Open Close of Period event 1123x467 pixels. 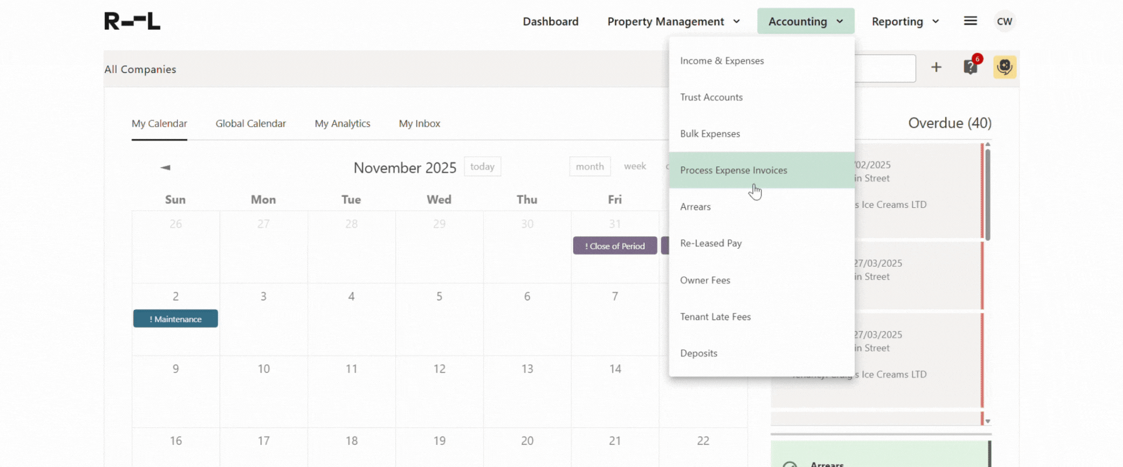click(x=615, y=246)
